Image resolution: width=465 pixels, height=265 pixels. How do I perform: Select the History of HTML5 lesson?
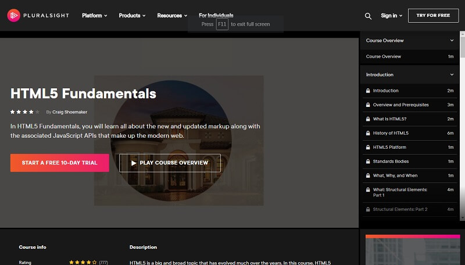pyautogui.click(x=410, y=133)
